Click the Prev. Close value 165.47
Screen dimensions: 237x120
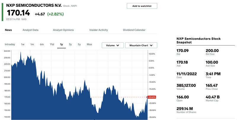pos(212,85)
